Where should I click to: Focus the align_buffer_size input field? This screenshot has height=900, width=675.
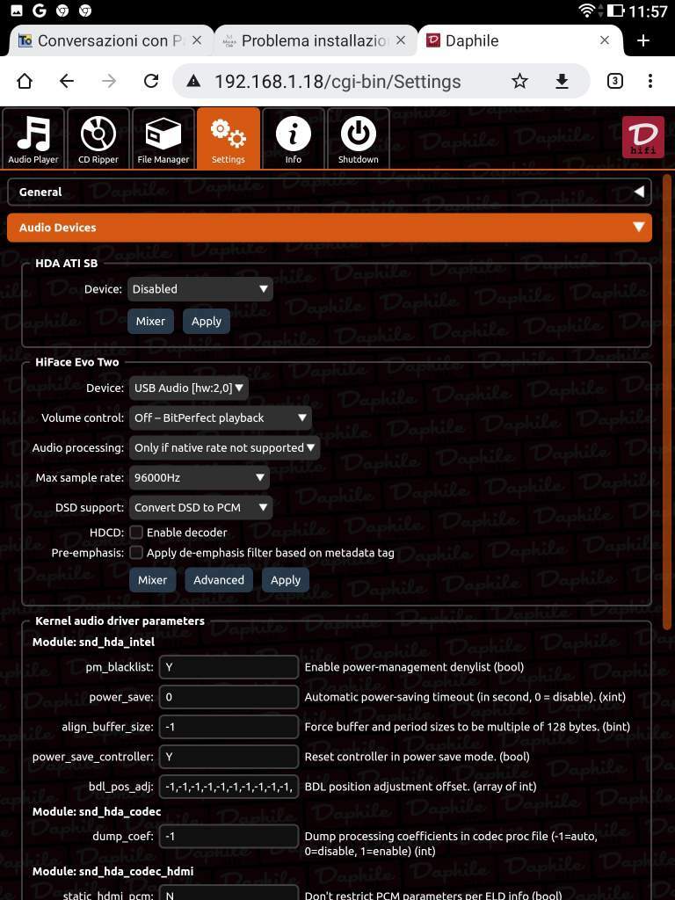pos(229,727)
